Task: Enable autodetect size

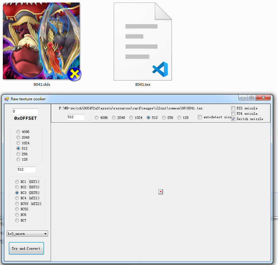Action: tap(200, 117)
